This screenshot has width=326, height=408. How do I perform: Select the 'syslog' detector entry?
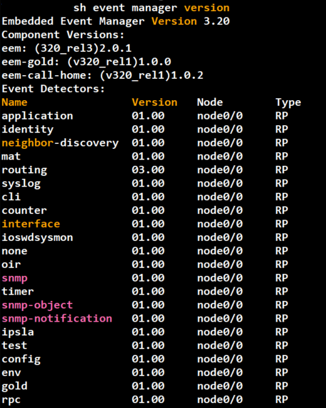(21, 184)
